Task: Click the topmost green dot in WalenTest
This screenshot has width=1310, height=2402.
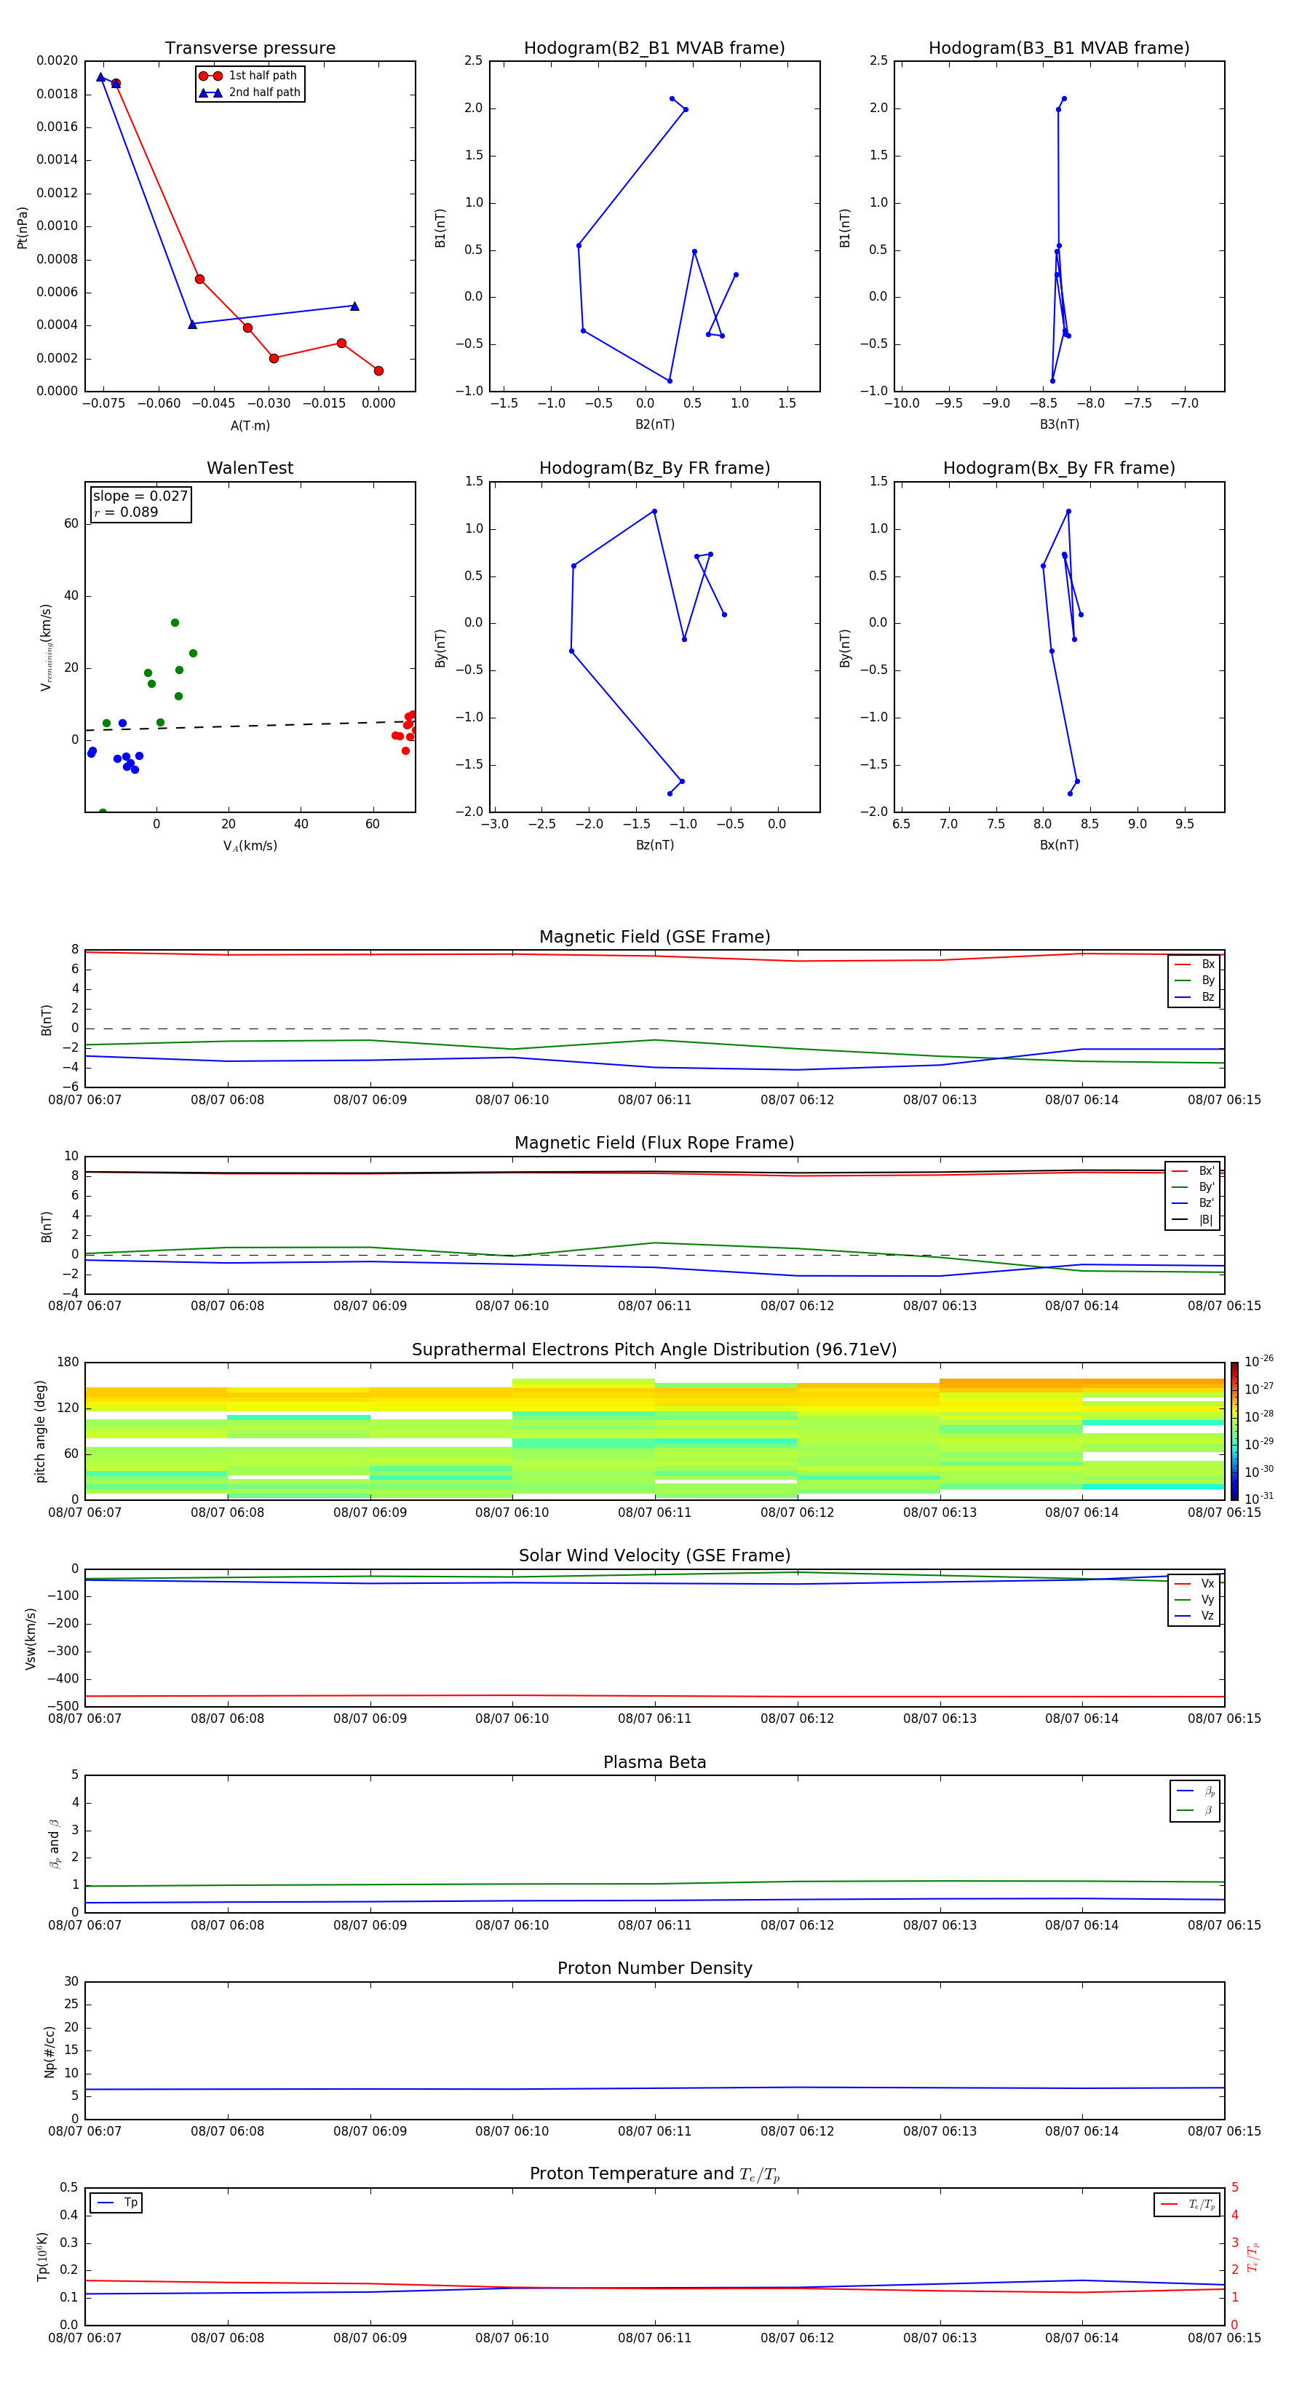Action: [175, 623]
